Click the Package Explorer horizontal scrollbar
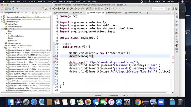Image resolution: width=191 pixels, height=107 pixels. coord(12,92)
